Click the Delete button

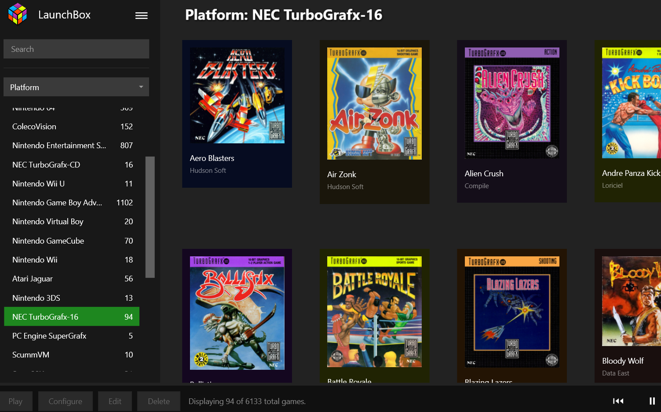point(159,401)
